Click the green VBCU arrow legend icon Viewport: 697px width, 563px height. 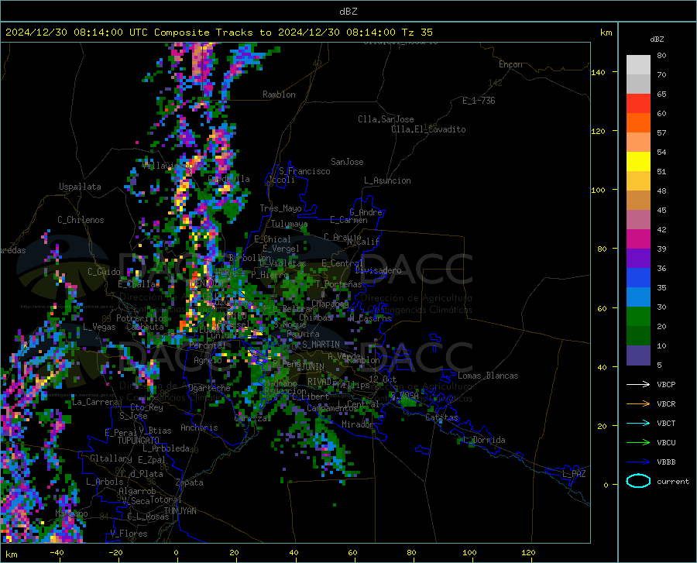coord(638,443)
